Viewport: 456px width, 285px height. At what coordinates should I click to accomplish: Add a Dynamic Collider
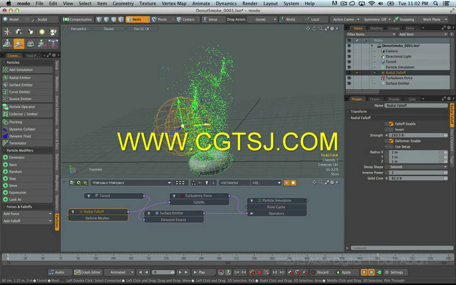pyautogui.click(x=27, y=129)
